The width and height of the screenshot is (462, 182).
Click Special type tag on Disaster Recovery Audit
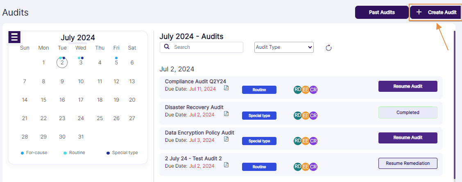259,116
